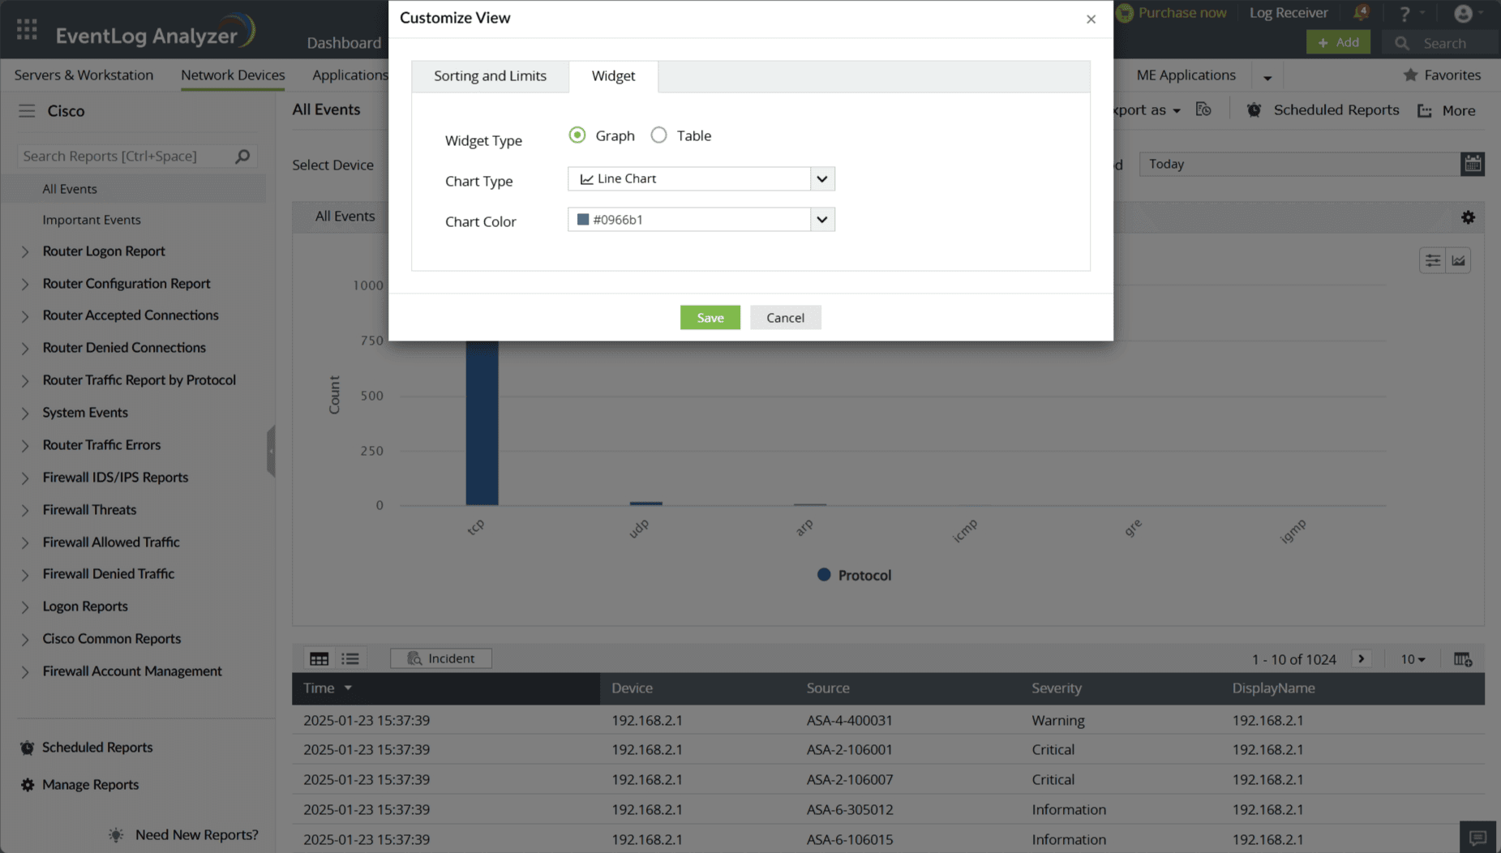Click the Favorites star icon
The width and height of the screenshot is (1501, 853).
[x=1410, y=75]
